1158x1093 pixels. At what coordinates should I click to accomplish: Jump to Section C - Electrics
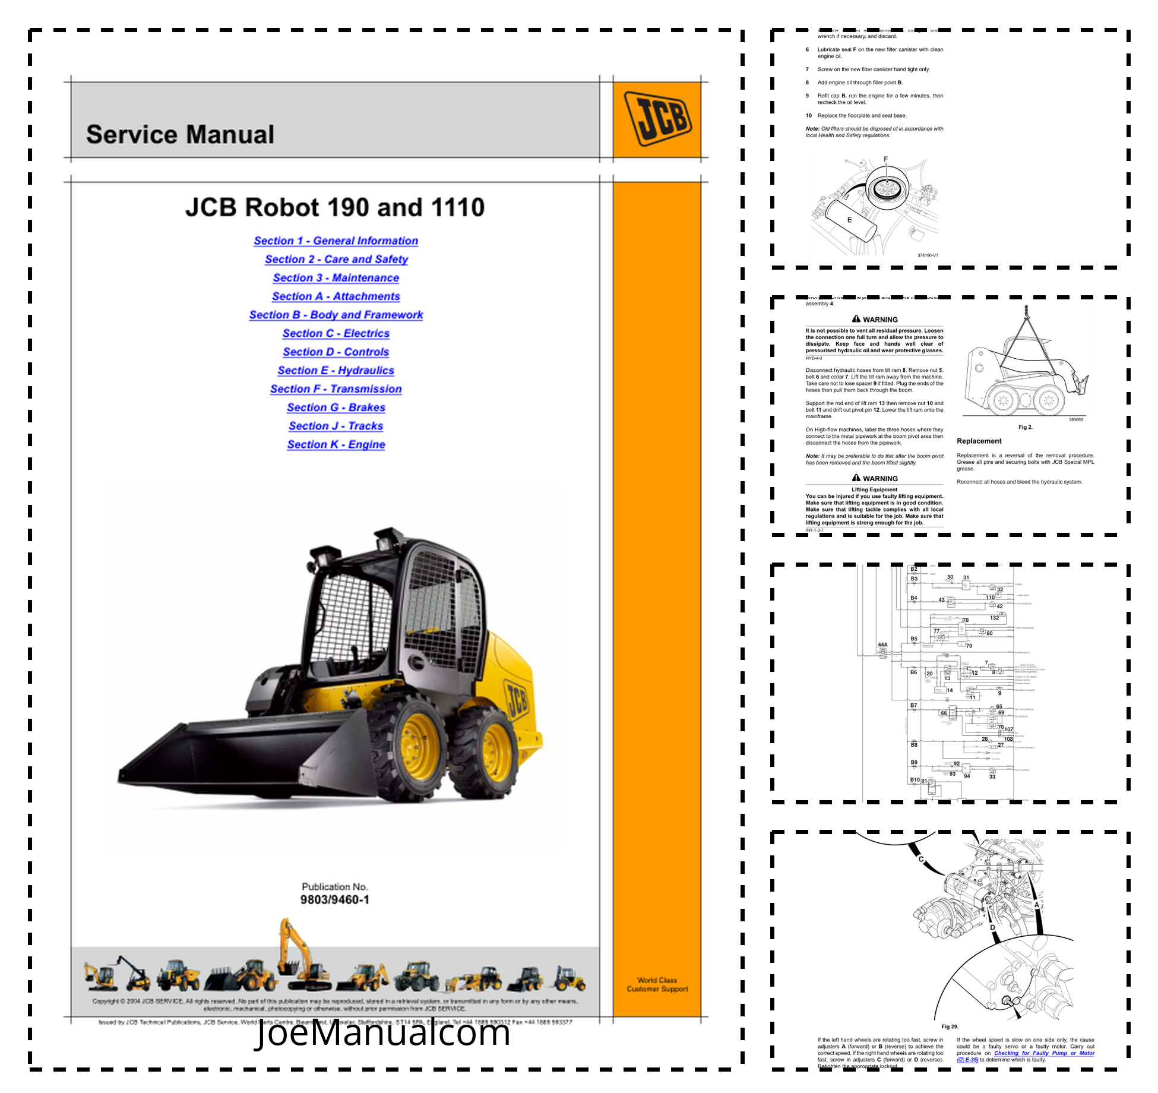(336, 334)
